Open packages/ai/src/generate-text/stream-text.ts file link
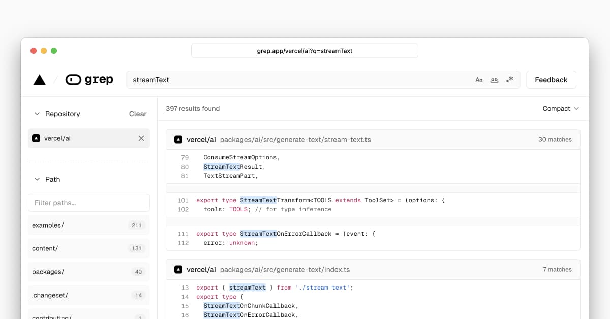 295,139
